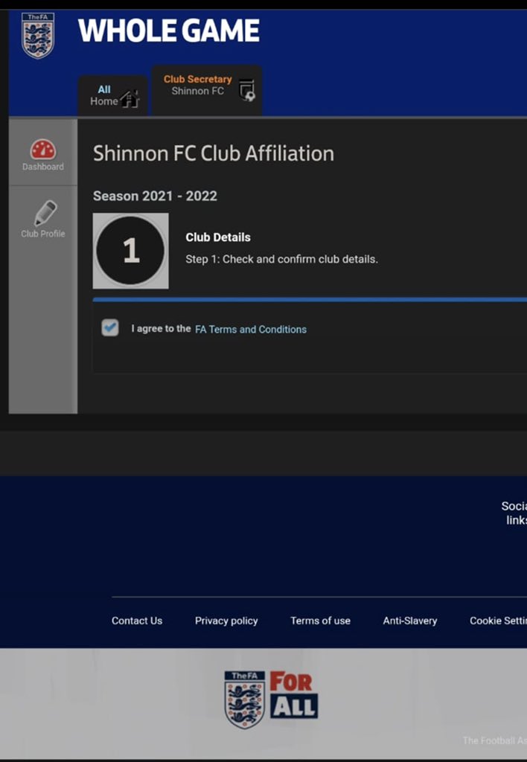Viewport: 527px width, 762px height.
Task: Open the Anti-Slavery footer link
Action: [410, 621]
